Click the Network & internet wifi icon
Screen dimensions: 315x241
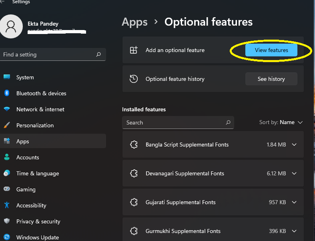coord(7,109)
